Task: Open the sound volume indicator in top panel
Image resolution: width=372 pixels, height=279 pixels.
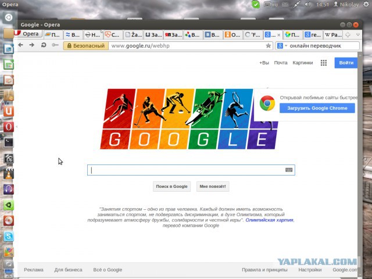Action: (x=307, y=4)
